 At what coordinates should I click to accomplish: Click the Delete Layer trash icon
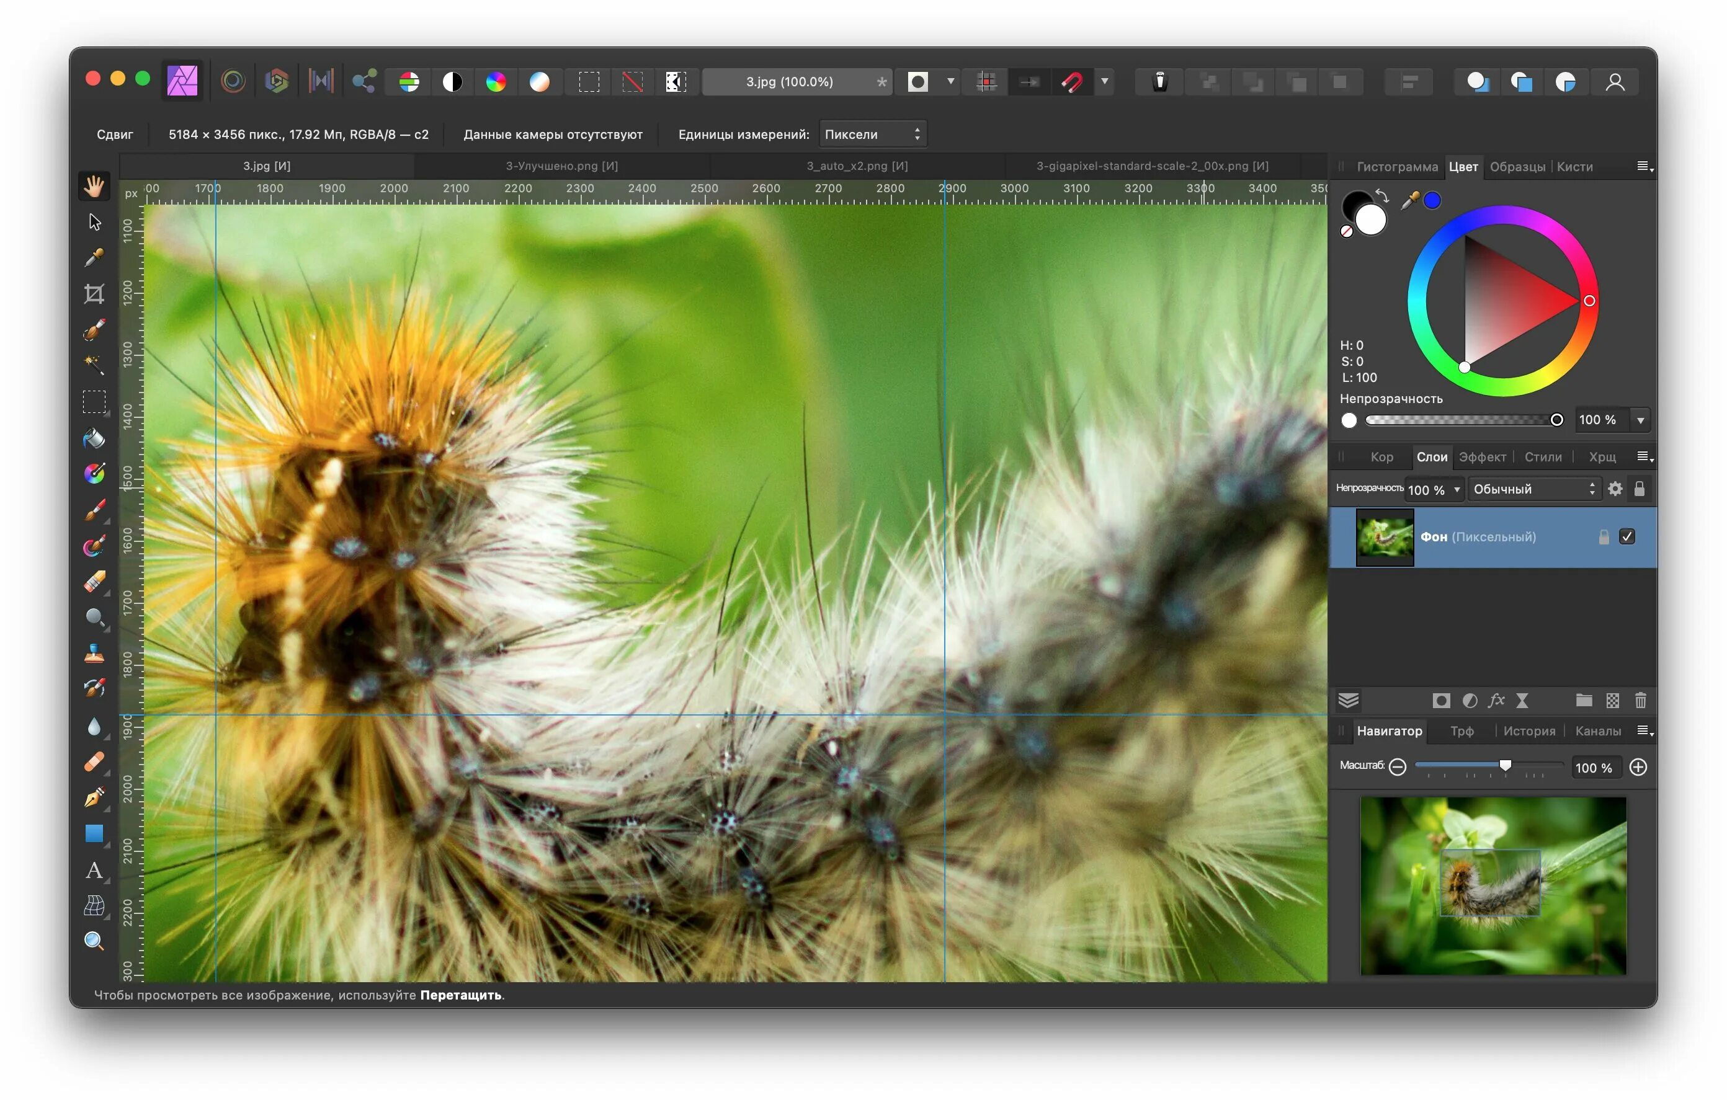click(1640, 701)
